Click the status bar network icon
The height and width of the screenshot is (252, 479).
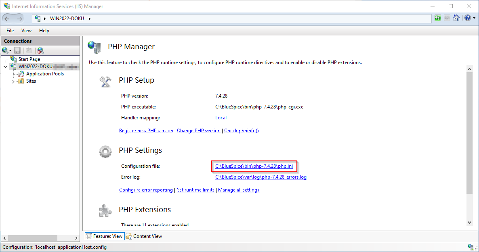click(471, 247)
